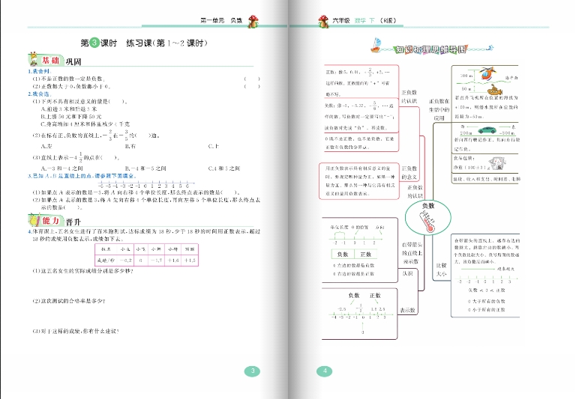The width and height of the screenshot is (576, 399).
Task: Click the 比较大小 mind map branch
Action: tap(442, 269)
